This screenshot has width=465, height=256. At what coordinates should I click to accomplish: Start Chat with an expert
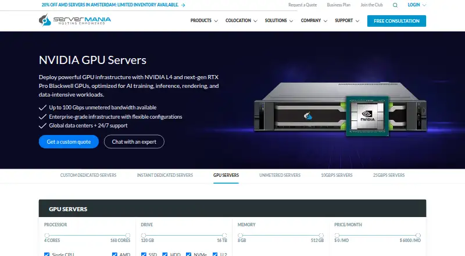[134, 141]
